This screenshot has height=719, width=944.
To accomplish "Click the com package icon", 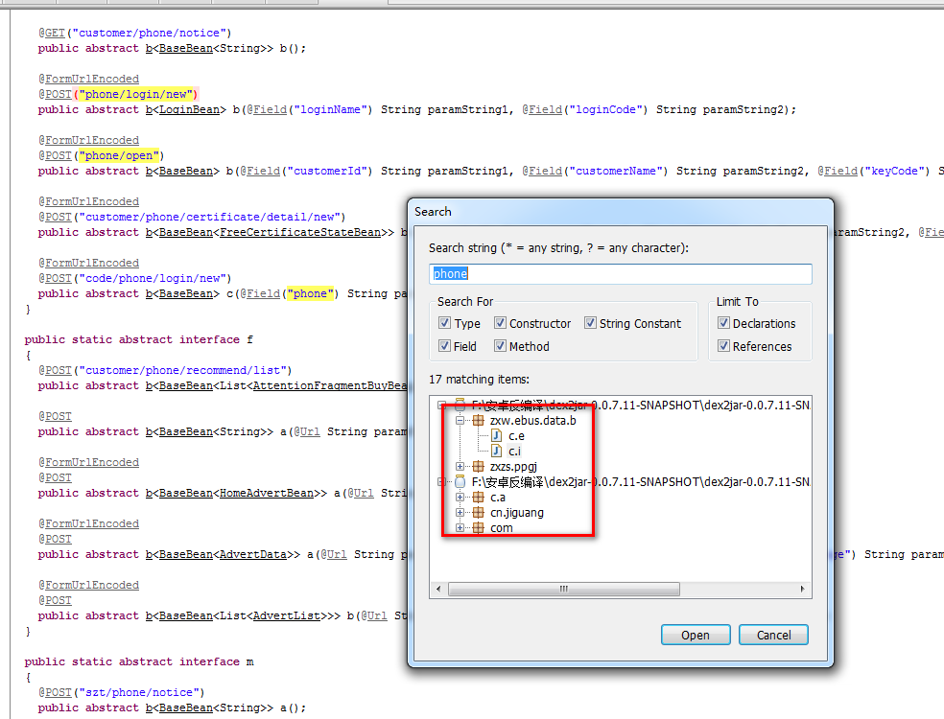I will [478, 527].
